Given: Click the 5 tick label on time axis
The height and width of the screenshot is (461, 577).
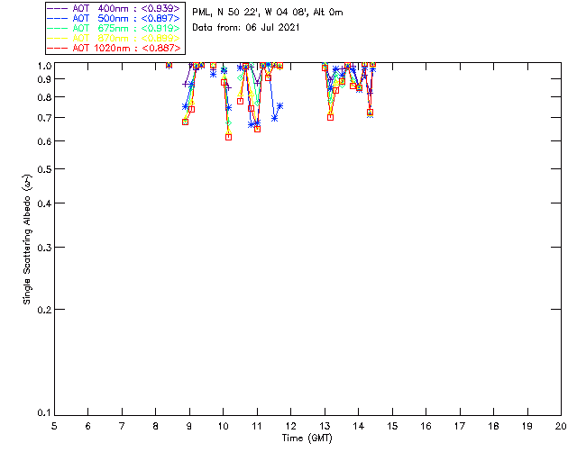Looking at the screenshot, I should click(x=54, y=425).
